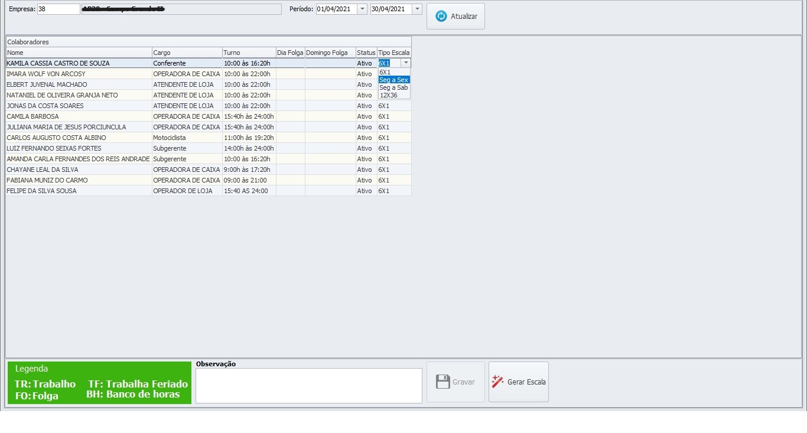Screen dimensions: 807x433
Task: Click the Cargo column header
Action: tap(187, 53)
